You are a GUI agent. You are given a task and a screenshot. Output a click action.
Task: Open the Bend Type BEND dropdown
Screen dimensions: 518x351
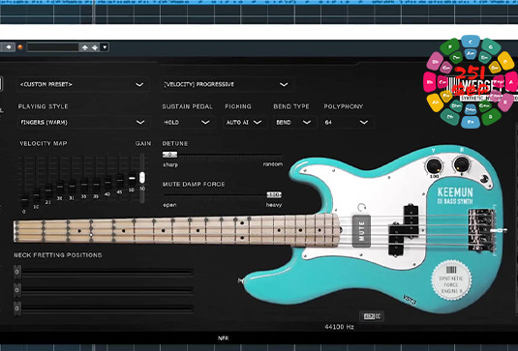293,123
